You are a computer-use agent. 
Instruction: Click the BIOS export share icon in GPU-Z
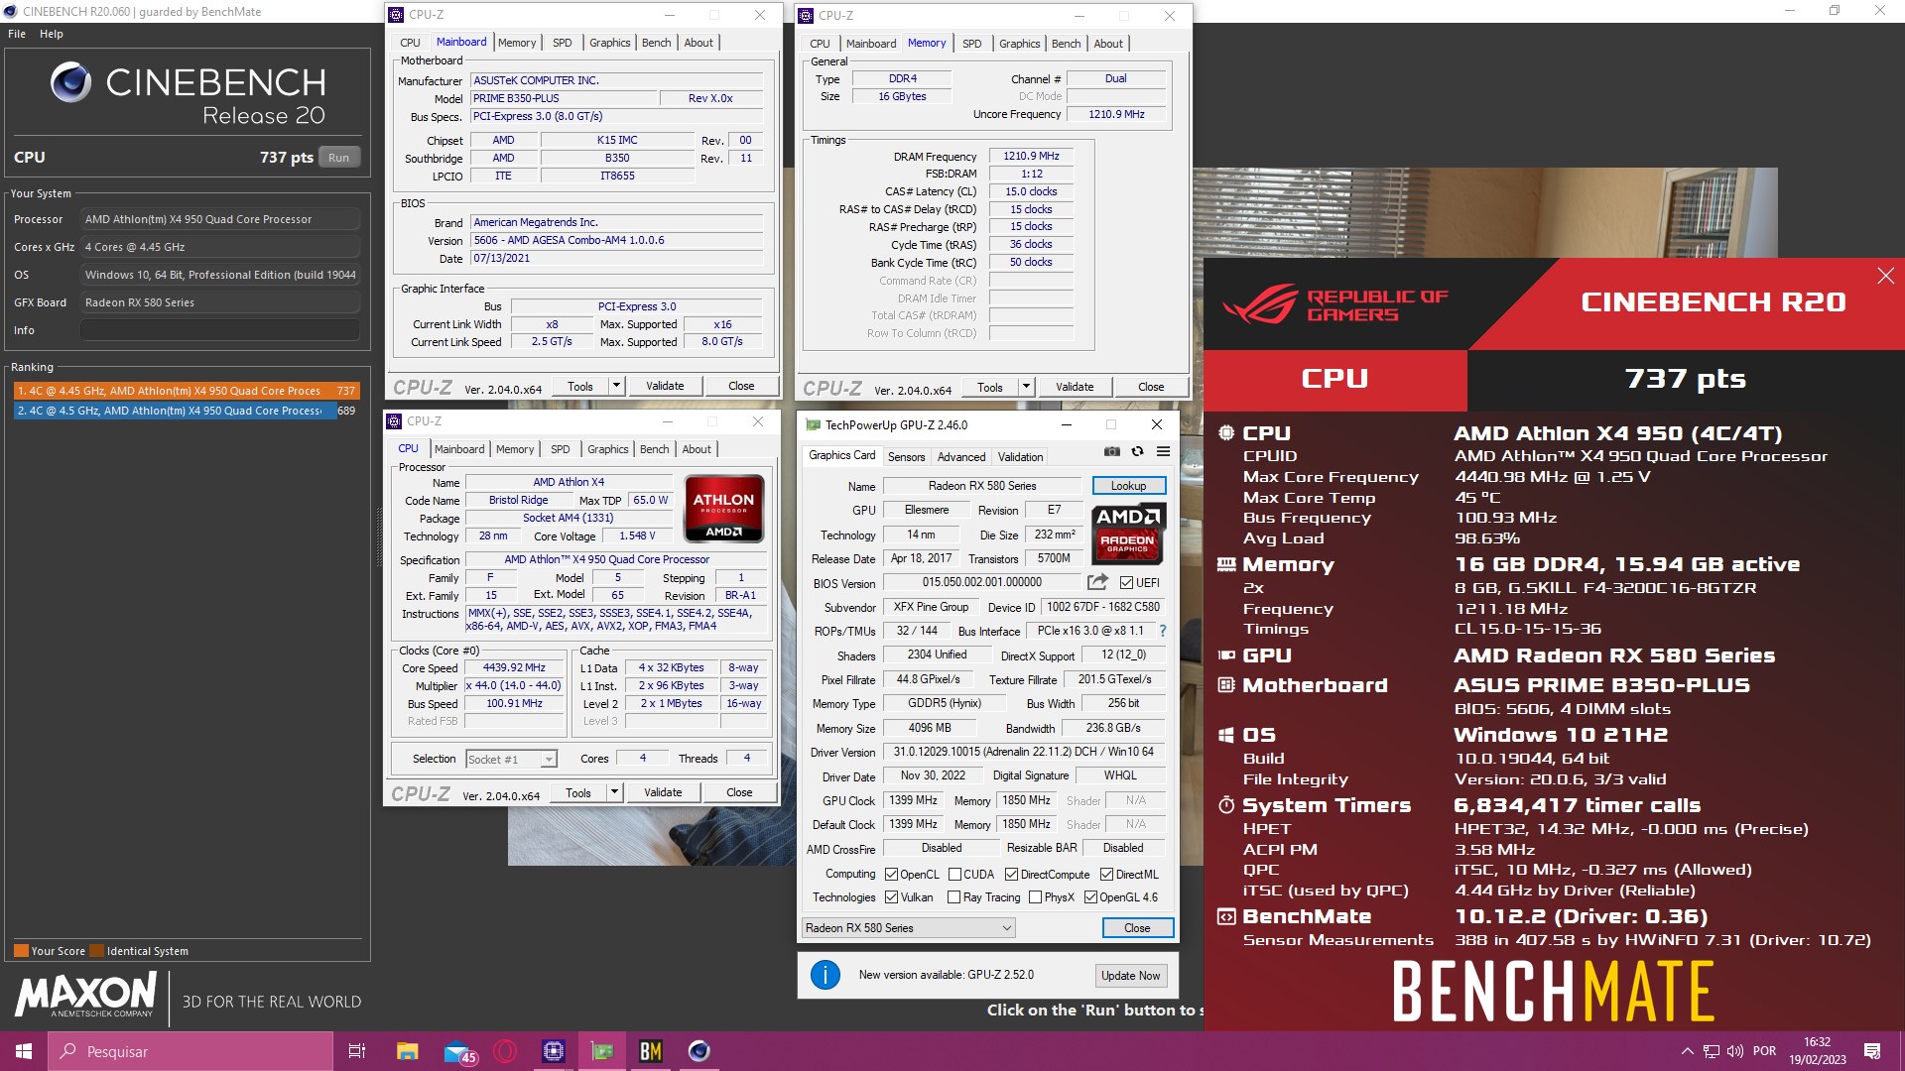1097,582
